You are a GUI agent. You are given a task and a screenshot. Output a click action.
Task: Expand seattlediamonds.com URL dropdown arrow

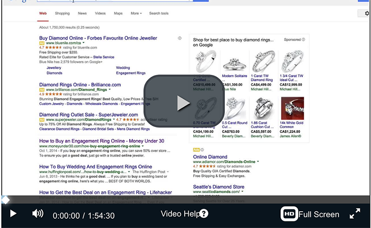[x=242, y=191]
